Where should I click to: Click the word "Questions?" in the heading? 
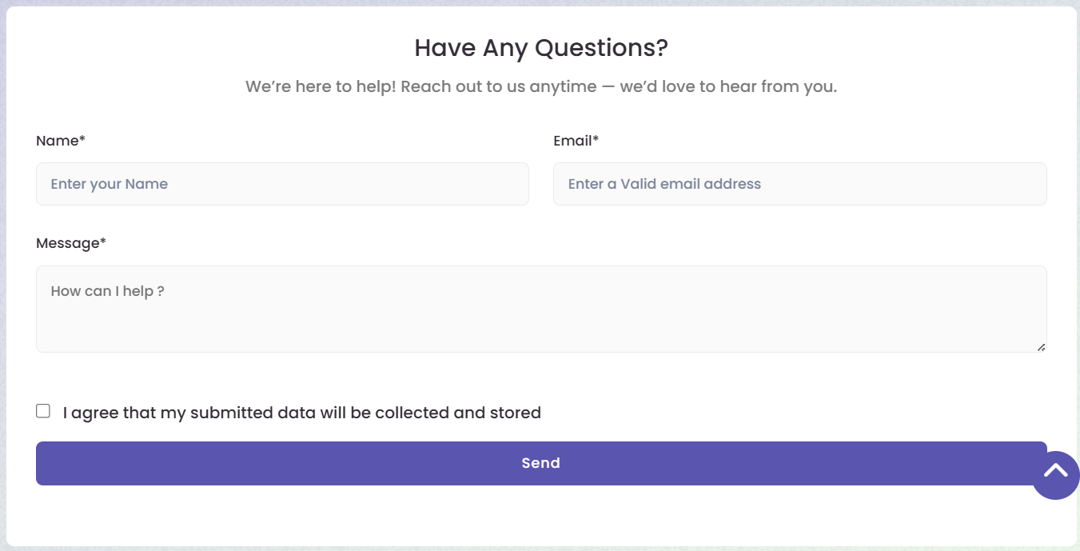click(601, 48)
